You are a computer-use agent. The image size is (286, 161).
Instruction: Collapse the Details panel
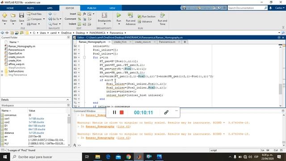[67, 100]
